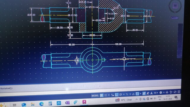The image size is (190, 107).
Task: Show hidden system tray icons chevron
Action: tap(137, 99)
